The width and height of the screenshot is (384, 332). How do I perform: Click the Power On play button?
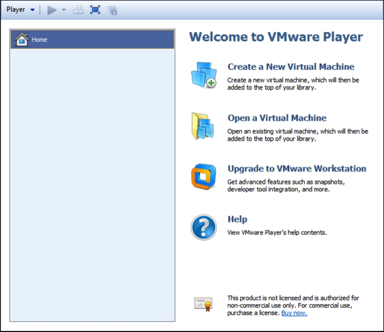point(52,10)
